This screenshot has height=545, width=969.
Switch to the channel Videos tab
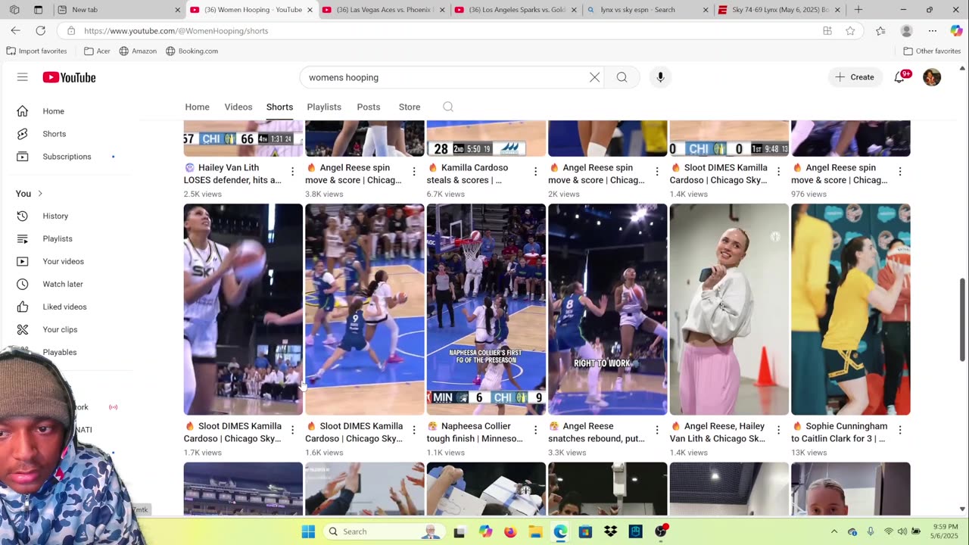click(x=238, y=107)
